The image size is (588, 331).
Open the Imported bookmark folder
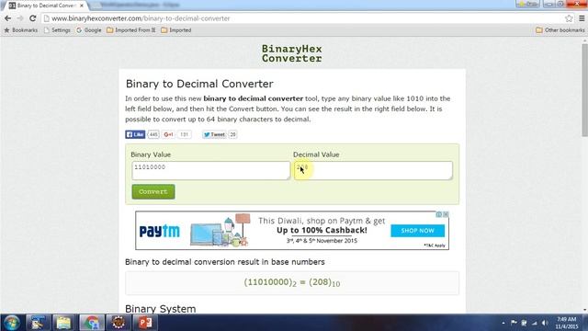176,30
